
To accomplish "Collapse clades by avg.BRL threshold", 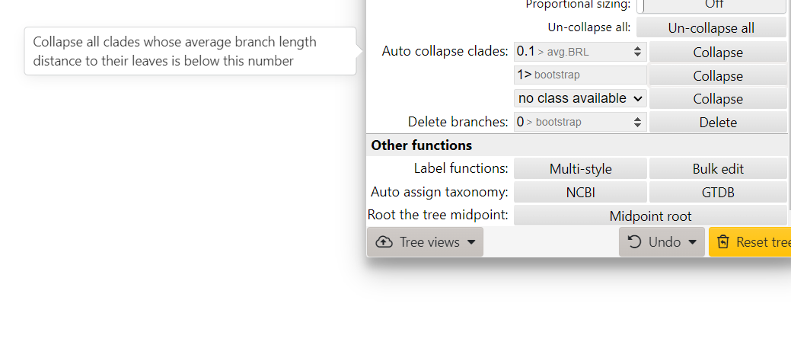I will click(717, 53).
